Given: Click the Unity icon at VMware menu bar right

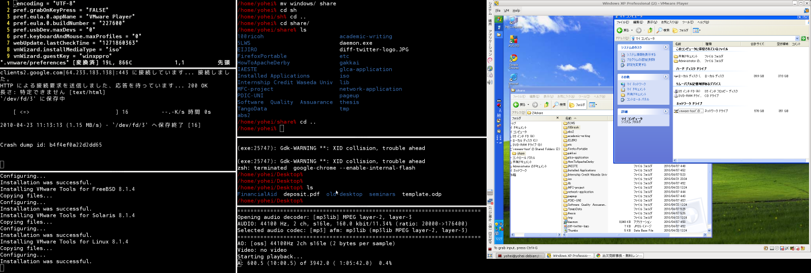Looking at the screenshot, I should coord(806,10).
